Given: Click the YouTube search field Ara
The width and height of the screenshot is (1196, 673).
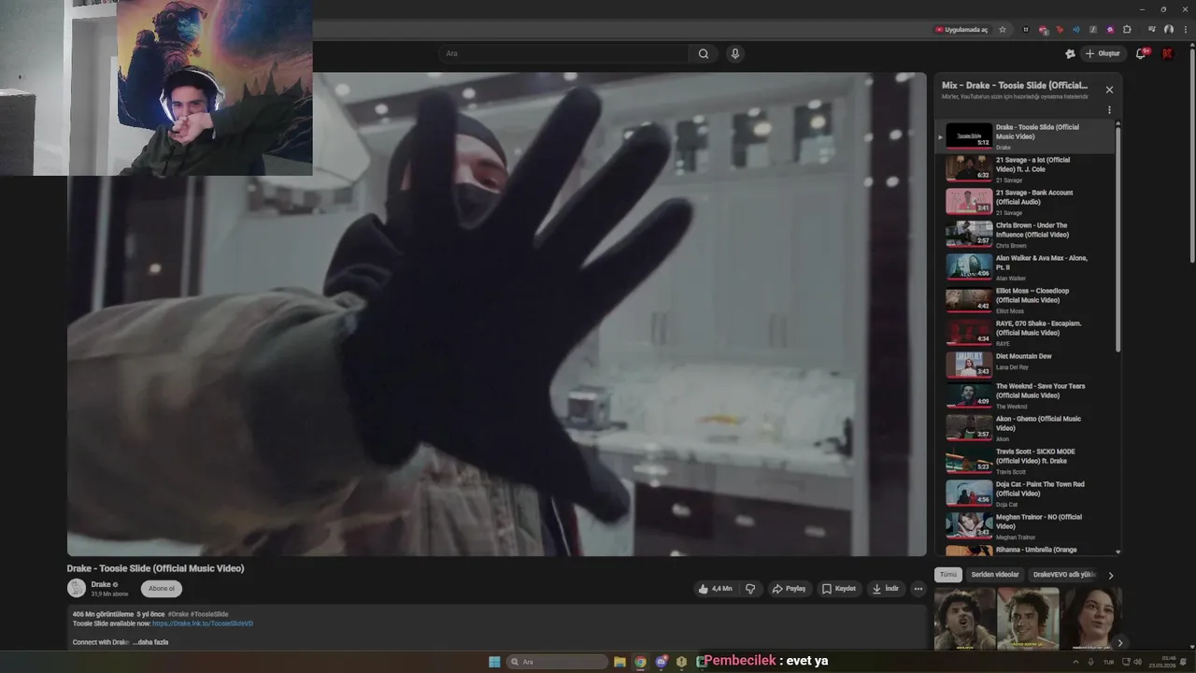Looking at the screenshot, I should coord(563,53).
